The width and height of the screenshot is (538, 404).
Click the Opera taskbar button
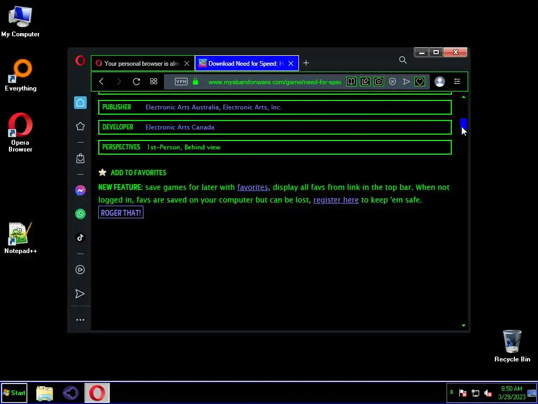[97, 393]
